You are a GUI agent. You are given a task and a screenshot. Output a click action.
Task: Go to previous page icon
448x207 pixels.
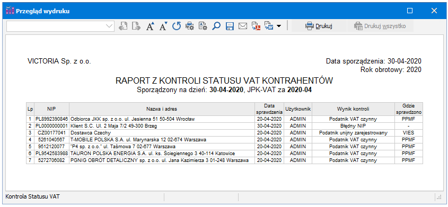[x=123, y=26]
